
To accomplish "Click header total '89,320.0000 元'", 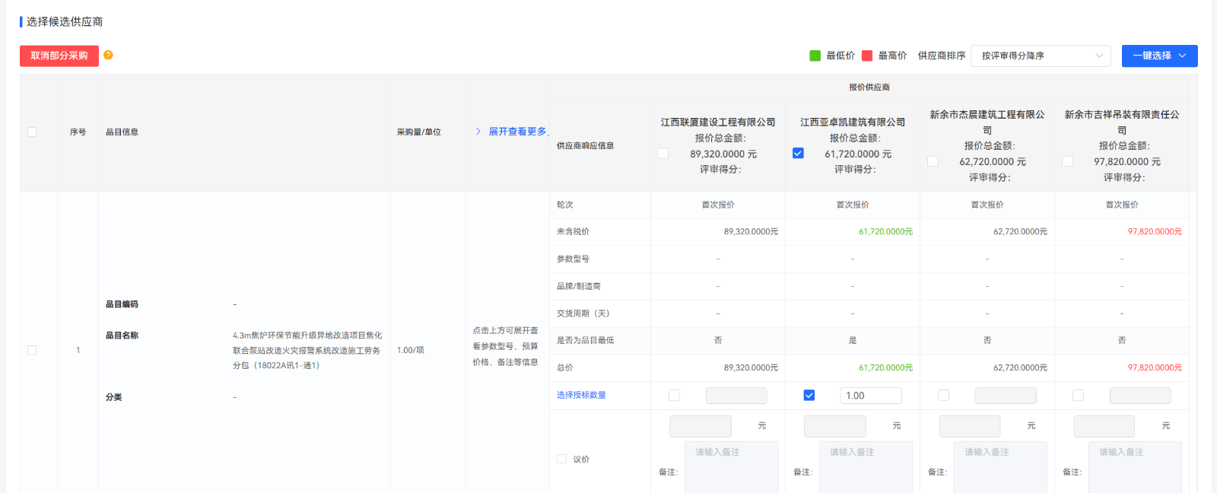I will [723, 154].
